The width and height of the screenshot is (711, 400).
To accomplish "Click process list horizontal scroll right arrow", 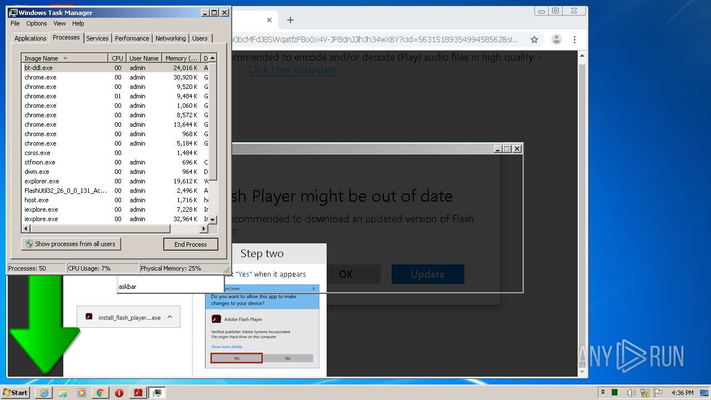I will pos(204,228).
